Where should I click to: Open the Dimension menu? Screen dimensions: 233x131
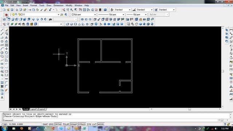[58, 5]
